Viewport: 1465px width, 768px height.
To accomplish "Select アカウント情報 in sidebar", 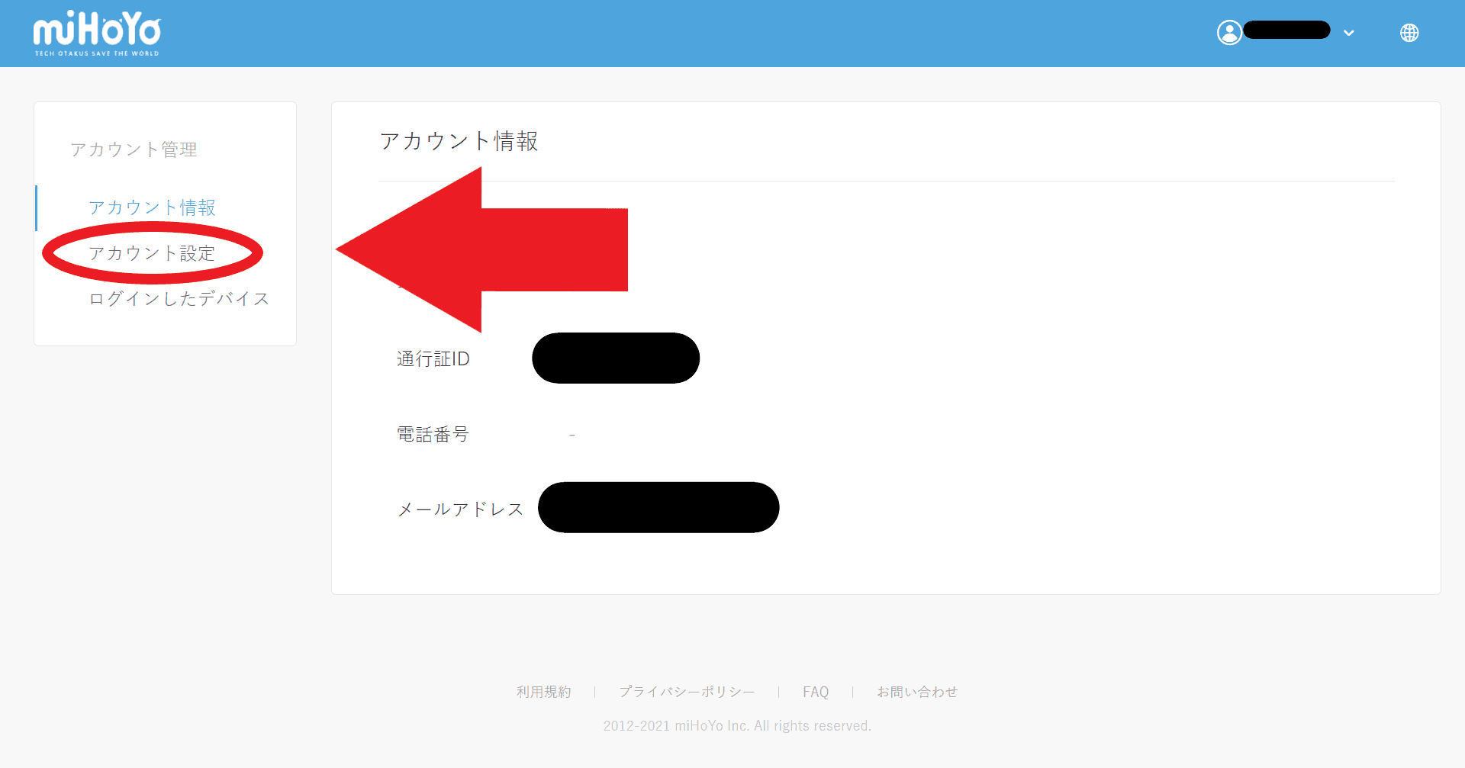I will tap(152, 207).
